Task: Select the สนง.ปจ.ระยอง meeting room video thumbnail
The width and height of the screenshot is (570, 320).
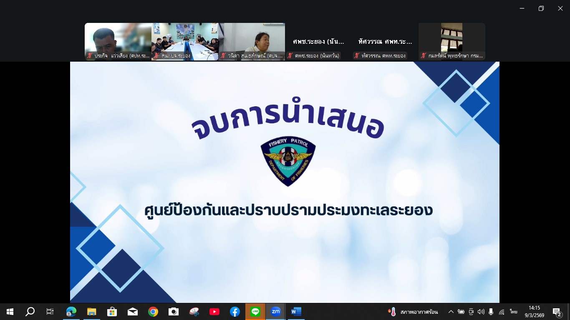Action: point(185,41)
